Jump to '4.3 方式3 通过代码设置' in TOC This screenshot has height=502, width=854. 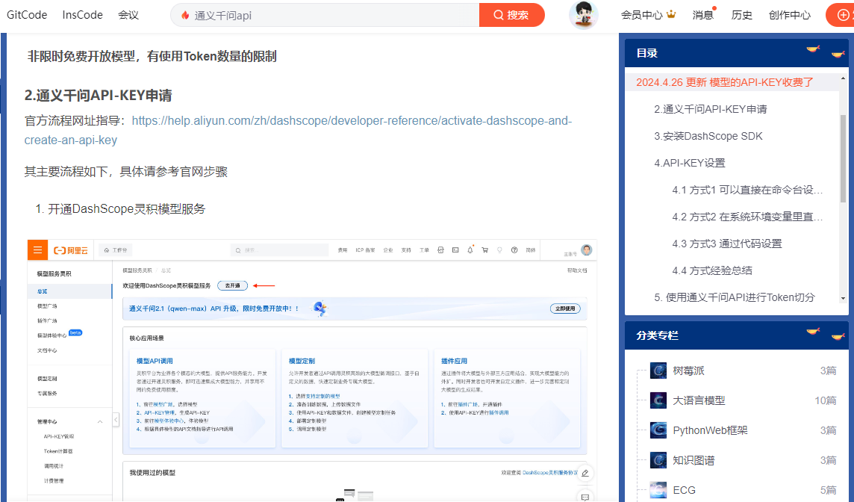(x=726, y=244)
